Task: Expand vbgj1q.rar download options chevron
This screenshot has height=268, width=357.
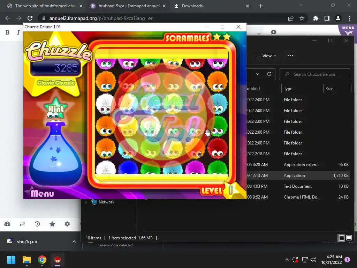Action: point(74,241)
